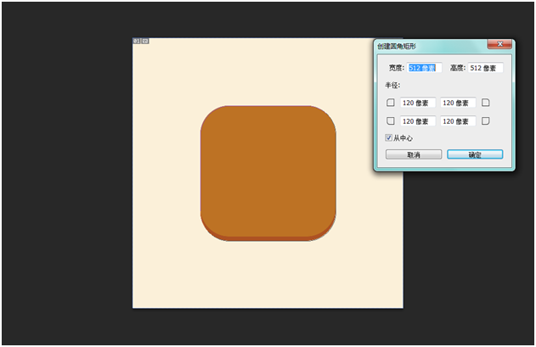Click the 从中心 label text
The height and width of the screenshot is (347, 536).
coord(403,138)
